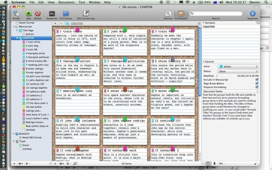This screenshot has width=272, height=170.
Task: Open the Window menu
Action: pyautogui.click(x=95, y=2)
